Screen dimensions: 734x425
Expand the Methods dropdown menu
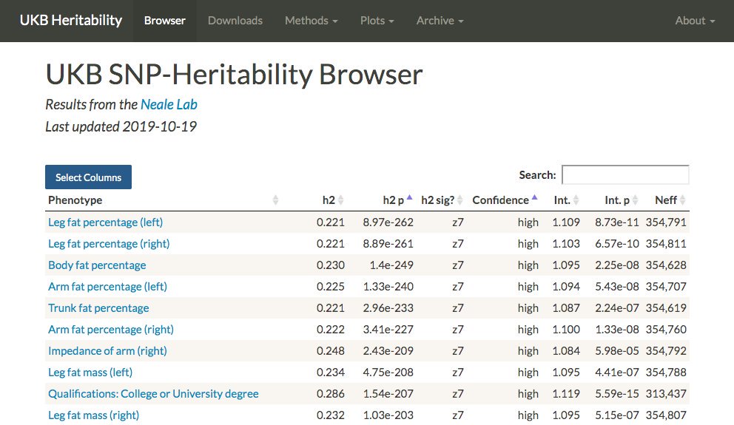(311, 21)
